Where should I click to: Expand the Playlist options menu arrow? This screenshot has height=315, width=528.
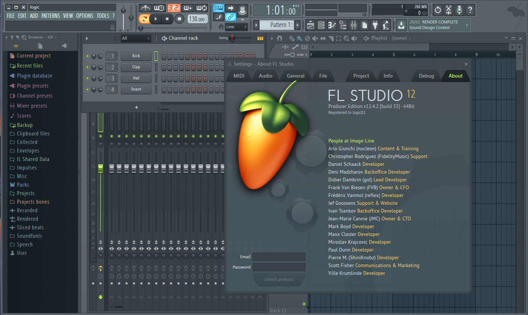coord(272,38)
